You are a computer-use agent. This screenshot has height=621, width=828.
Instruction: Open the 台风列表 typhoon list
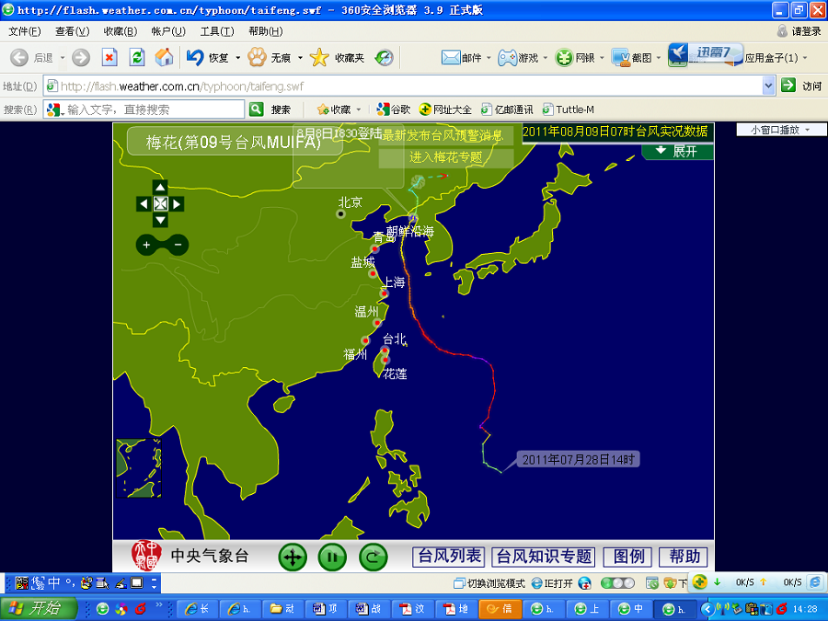(448, 557)
